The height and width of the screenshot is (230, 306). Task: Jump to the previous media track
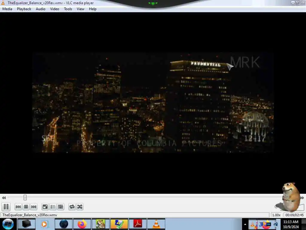[18, 207]
